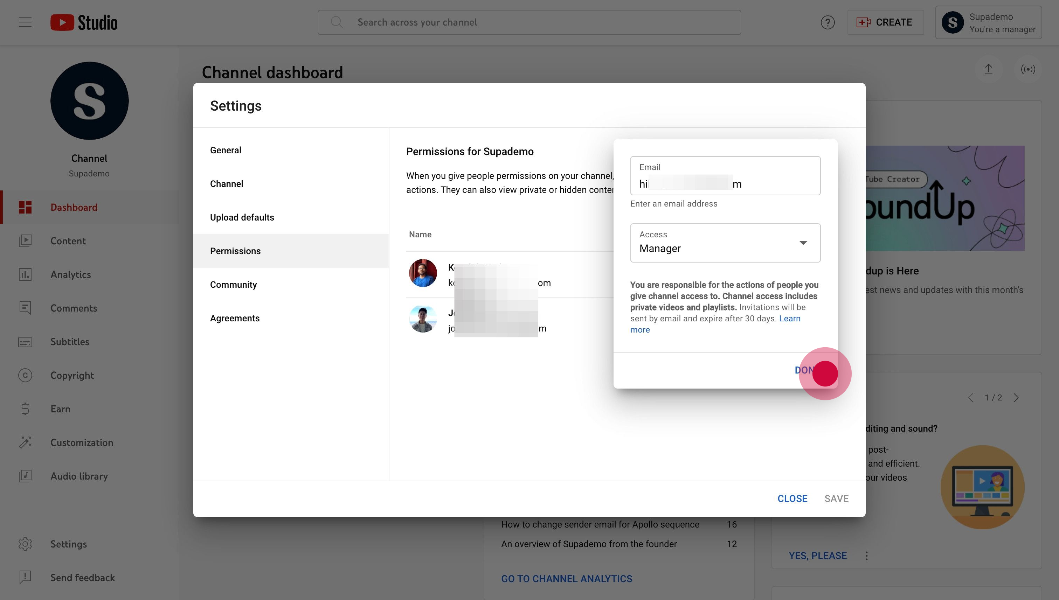Image resolution: width=1059 pixels, height=600 pixels.
Task: Click the editing illustration thumbnail
Action: click(x=983, y=487)
